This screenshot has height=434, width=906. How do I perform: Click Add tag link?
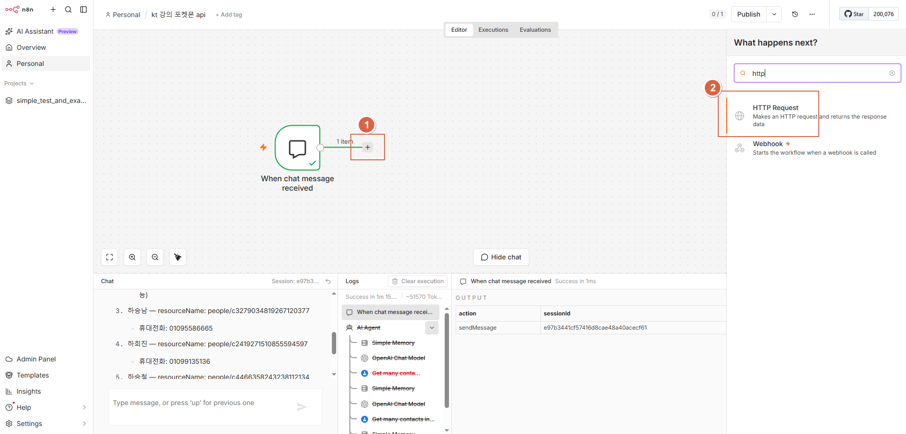tap(229, 15)
